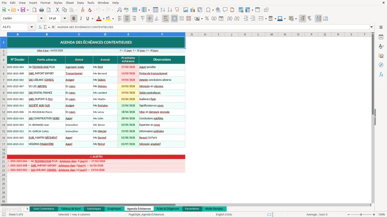Toggle Merge and Center Cells
Image resolution: width=387 pixels, height=217 pixels.
click(174, 19)
